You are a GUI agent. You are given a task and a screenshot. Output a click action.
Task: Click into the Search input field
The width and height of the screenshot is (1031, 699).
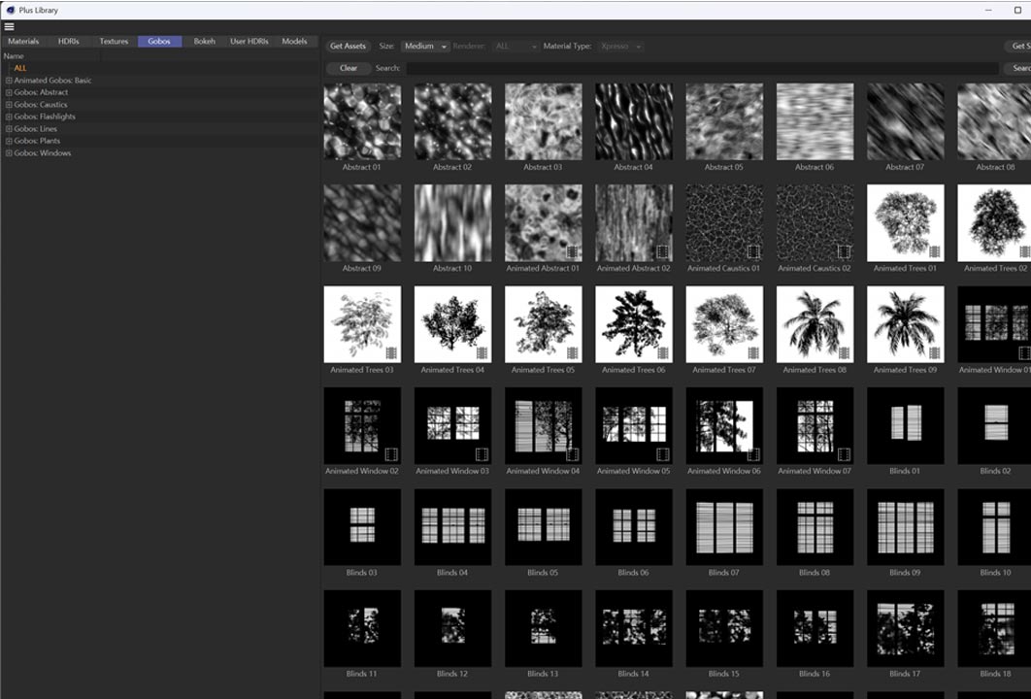click(701, 68)
